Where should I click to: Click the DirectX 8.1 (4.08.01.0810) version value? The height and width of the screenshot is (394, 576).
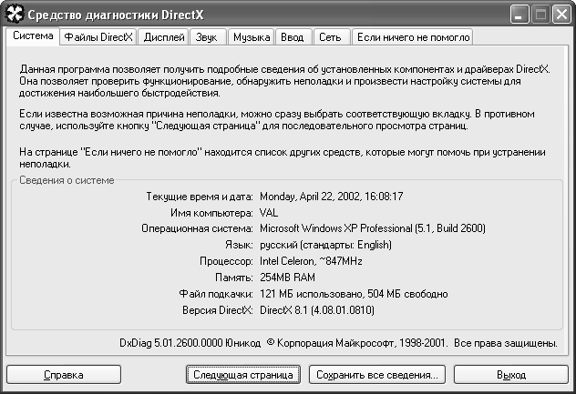316,310
